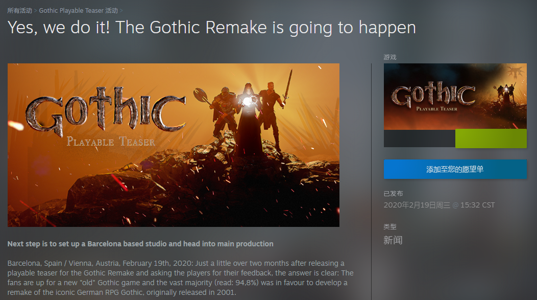The image size is (537, 300).
Task: Click the bold Barcelona studio subheading
Action: (x=140, y=244)
